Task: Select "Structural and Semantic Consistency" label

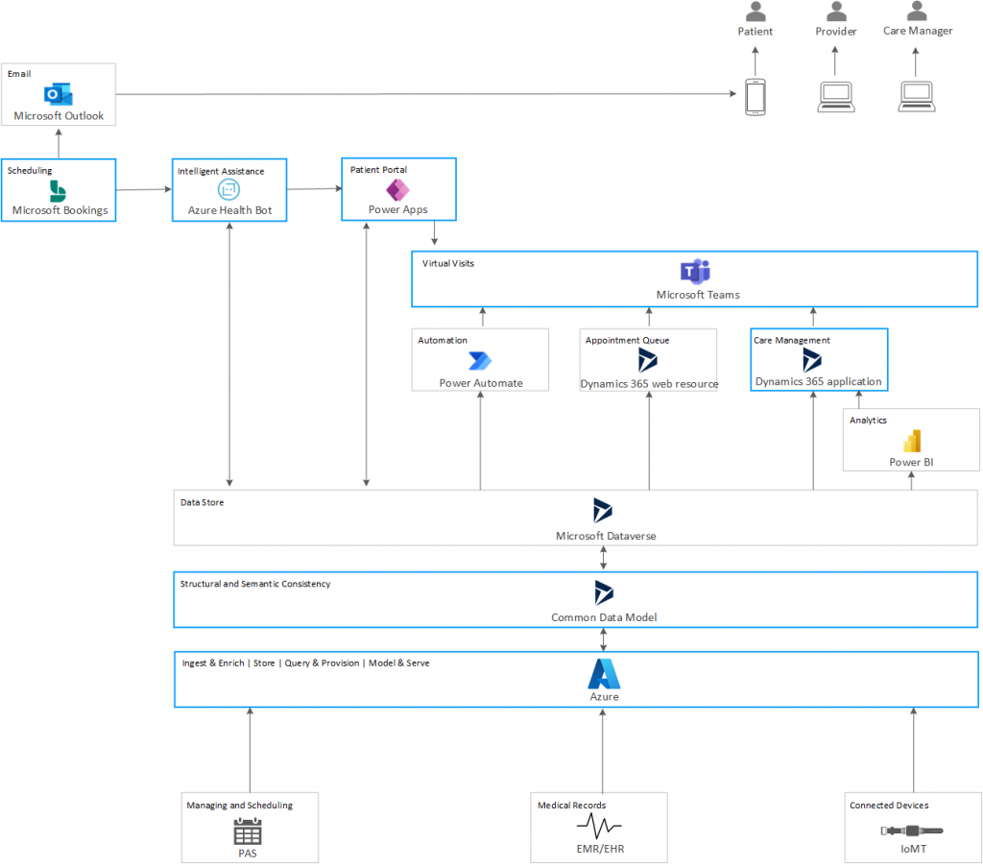Action: (255, 584)
